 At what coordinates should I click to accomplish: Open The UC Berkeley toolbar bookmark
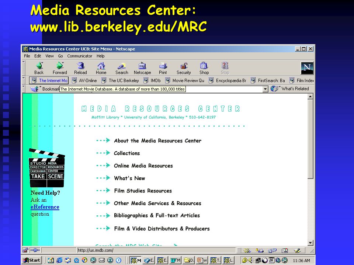[120, 81]
